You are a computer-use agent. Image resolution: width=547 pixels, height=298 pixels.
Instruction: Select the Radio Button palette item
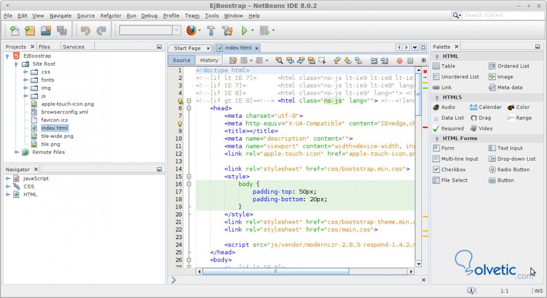pyautogui.click(x=509, y=169)
